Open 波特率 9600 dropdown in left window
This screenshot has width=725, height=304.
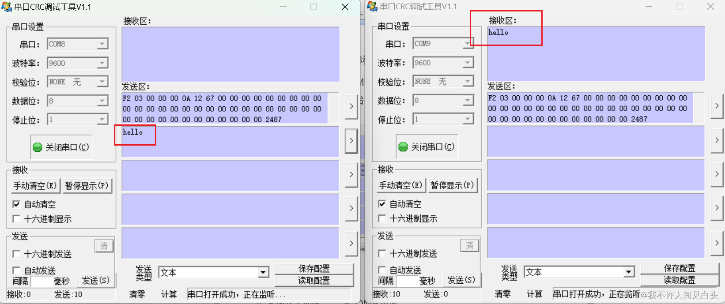point(102,63)
